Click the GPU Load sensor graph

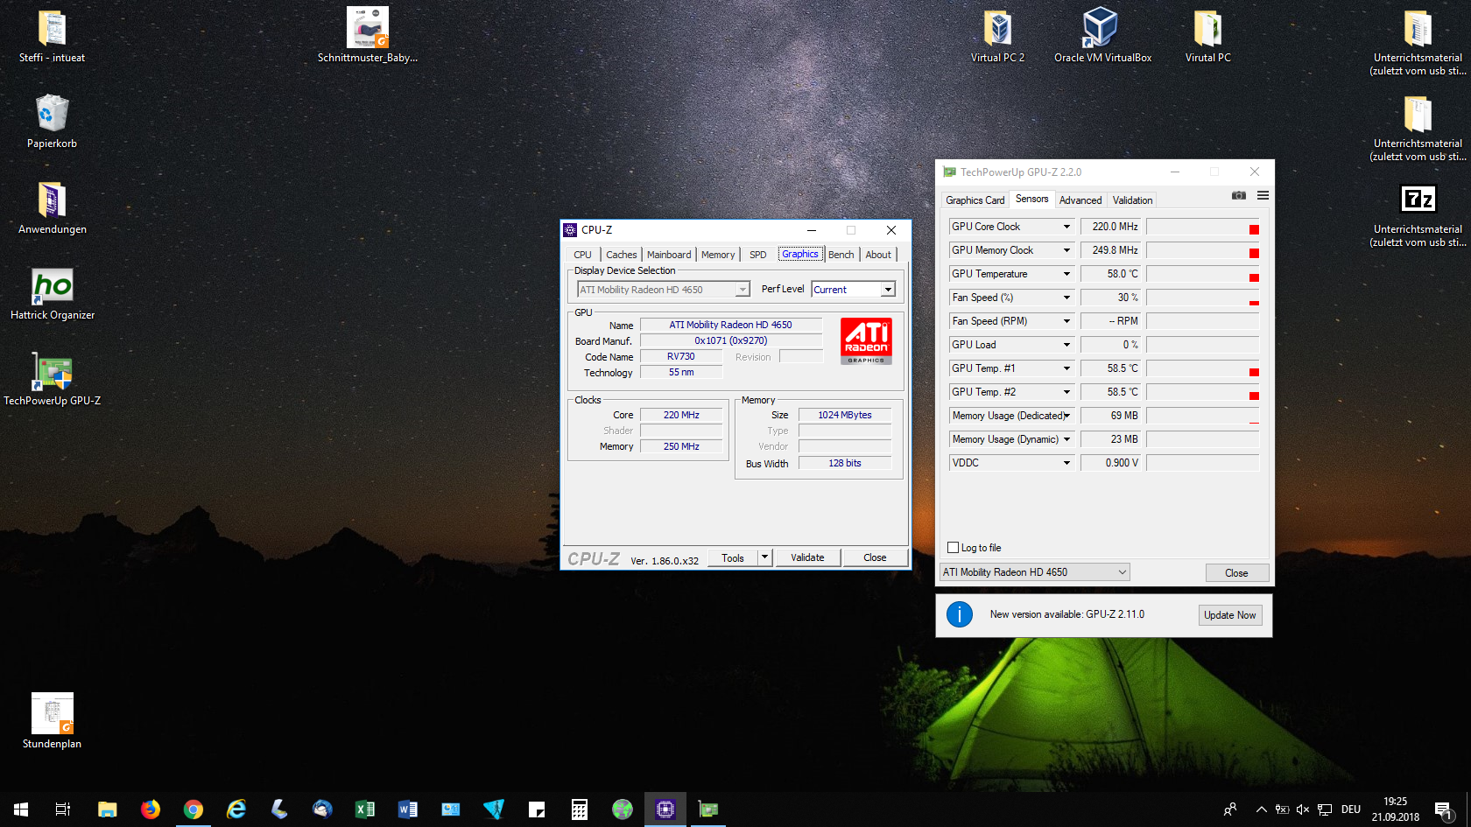[1203, 345]
